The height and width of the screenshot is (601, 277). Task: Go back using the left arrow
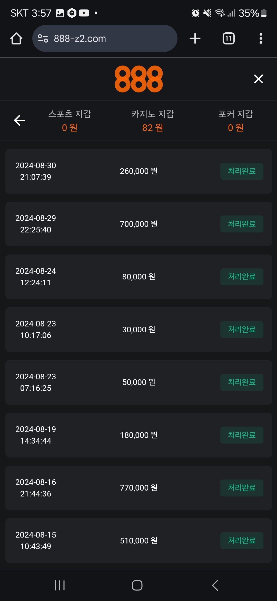pyautogui.click(x=19, y=120)
